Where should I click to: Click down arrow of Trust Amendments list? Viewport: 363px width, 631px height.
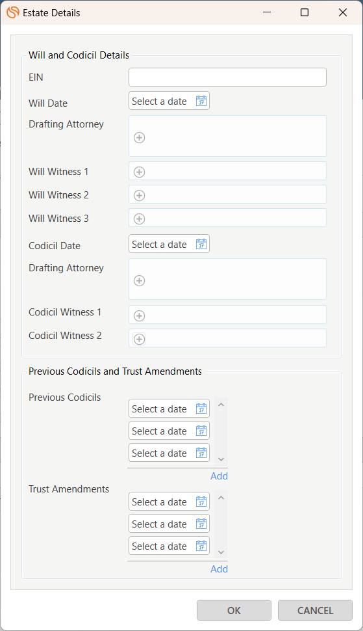tap(221, 552)
